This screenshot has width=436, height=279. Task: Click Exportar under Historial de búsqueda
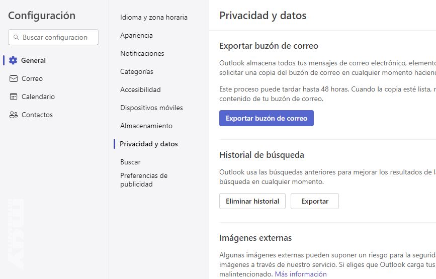click(x=314, y=201)
